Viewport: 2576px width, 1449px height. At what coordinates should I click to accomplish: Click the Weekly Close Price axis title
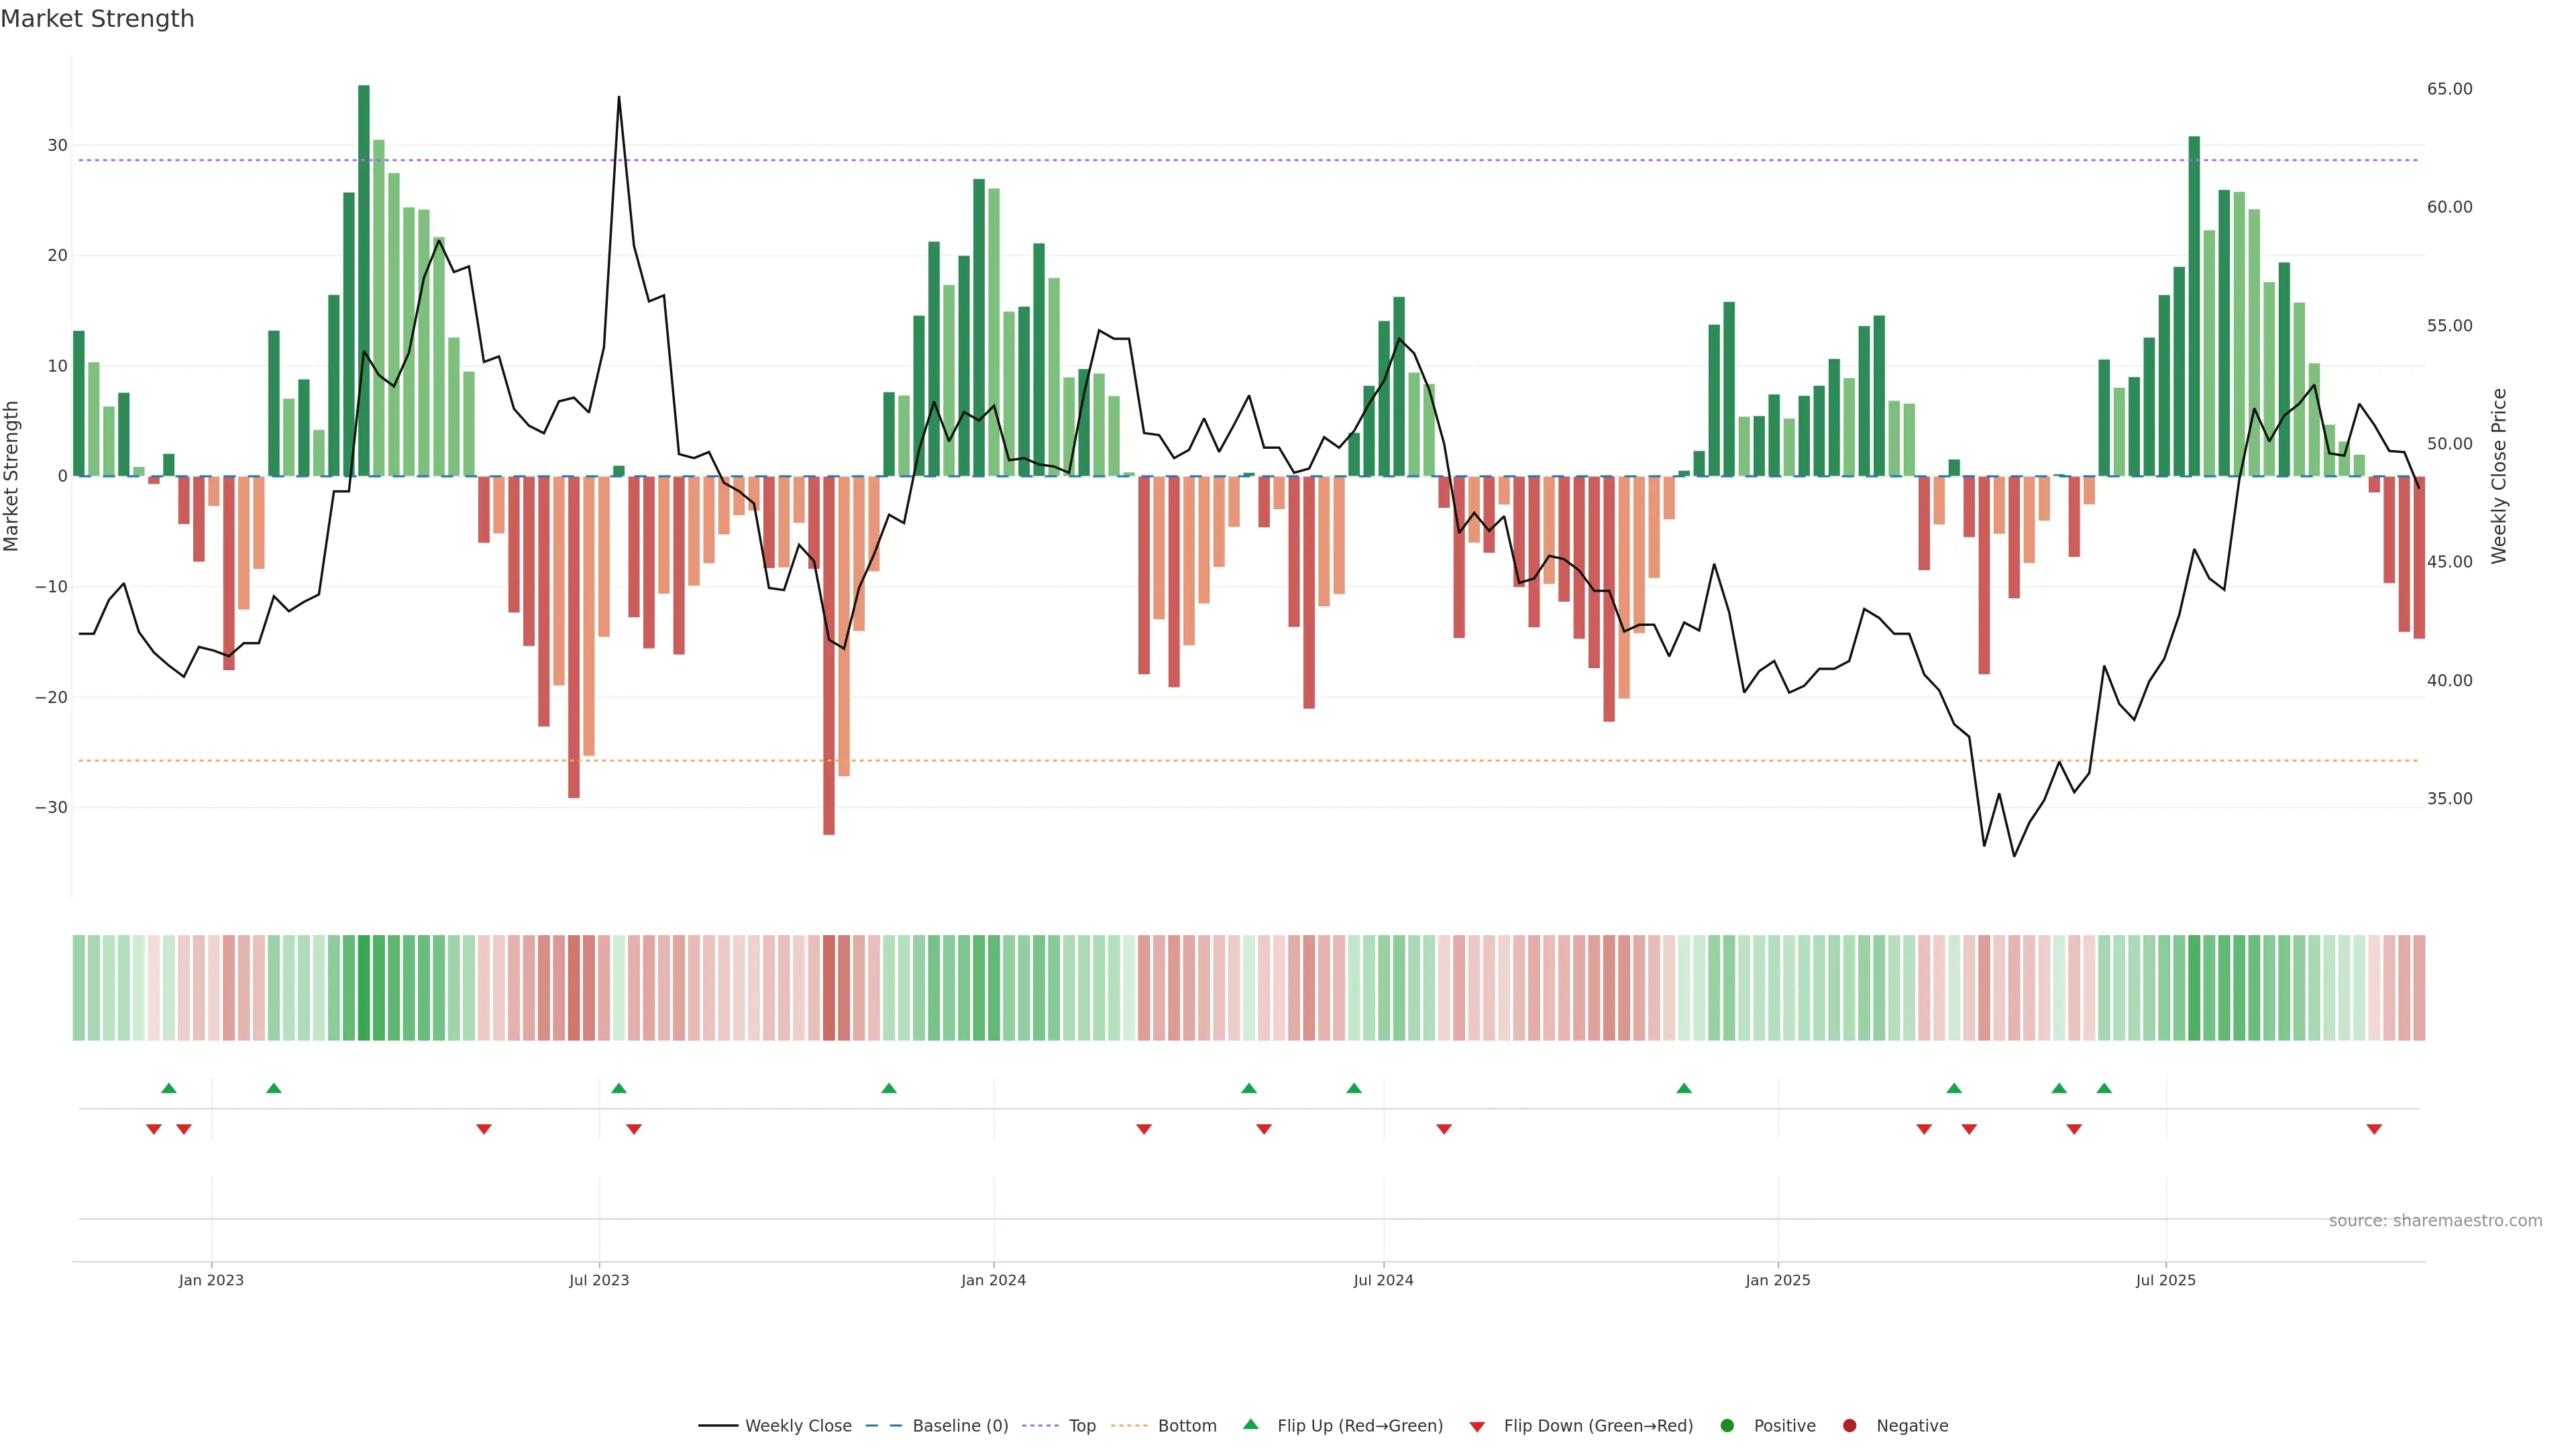pyautogui.click(x=2498, y=476)
